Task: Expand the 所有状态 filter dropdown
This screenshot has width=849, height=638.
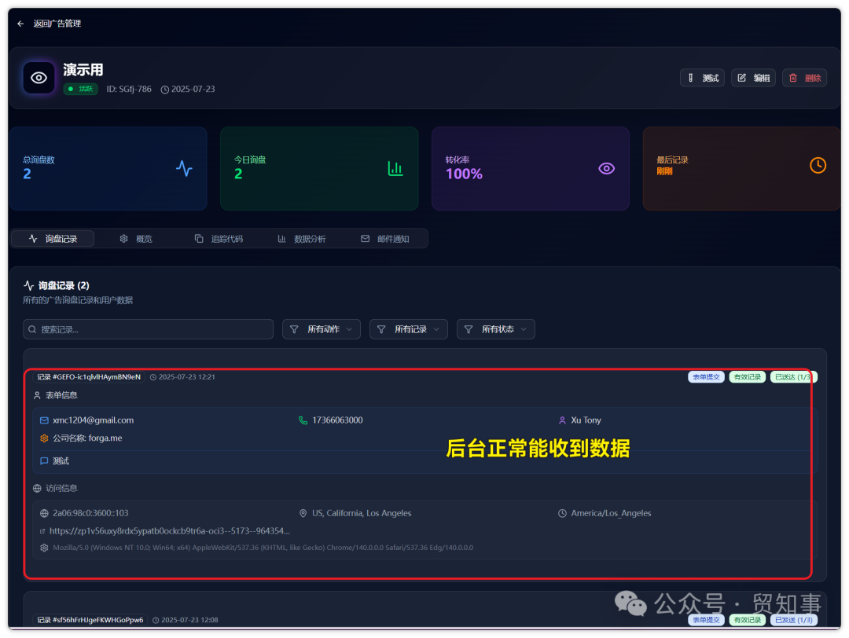Action: [495, 329]
